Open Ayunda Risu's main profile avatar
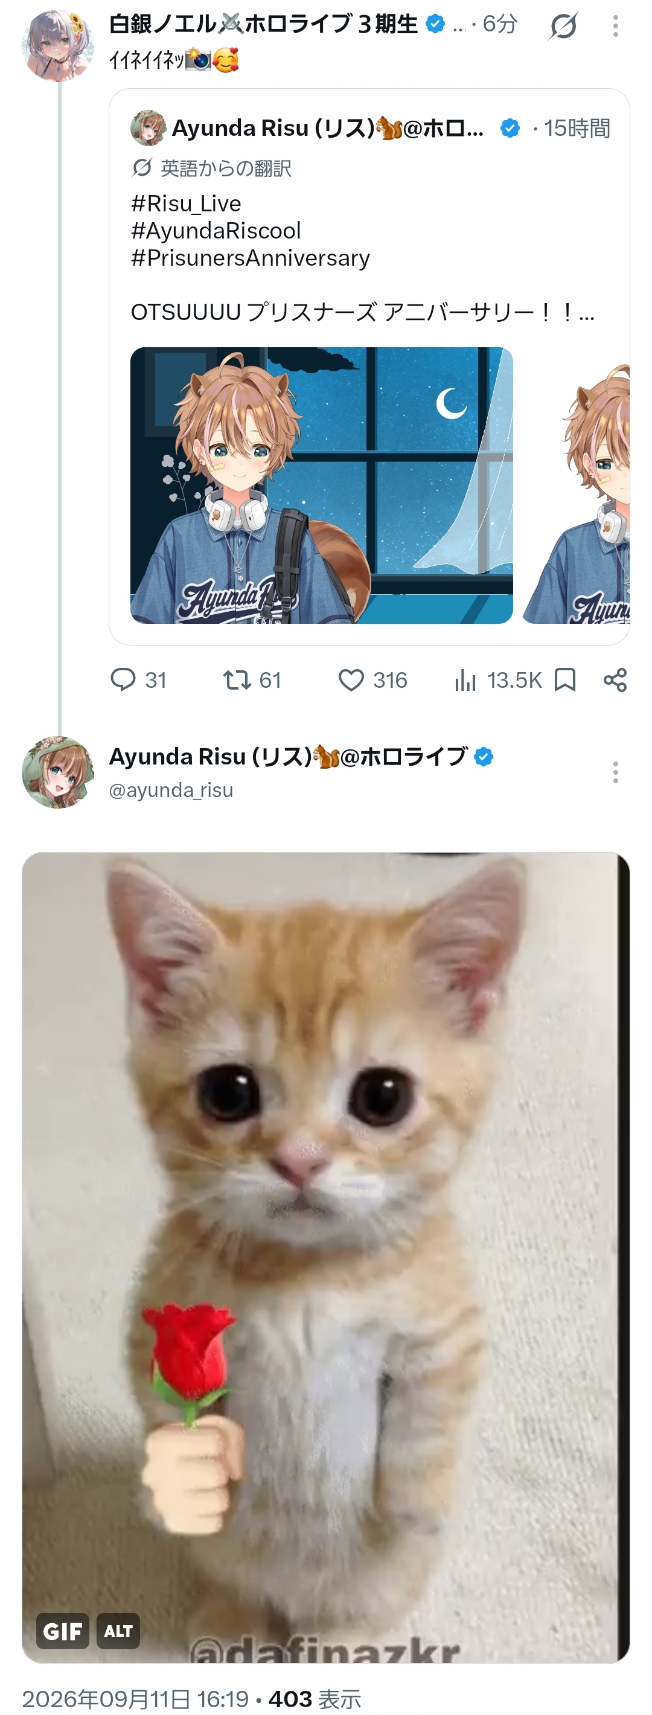Viewport: 652px width, 1715px height. click(x=58, y=772)
